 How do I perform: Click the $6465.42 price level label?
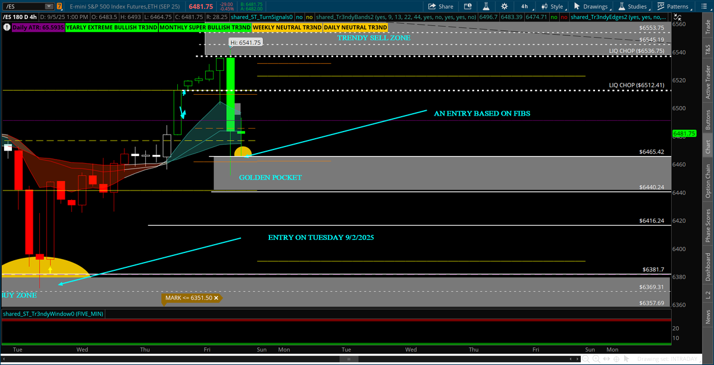[652, 152]
